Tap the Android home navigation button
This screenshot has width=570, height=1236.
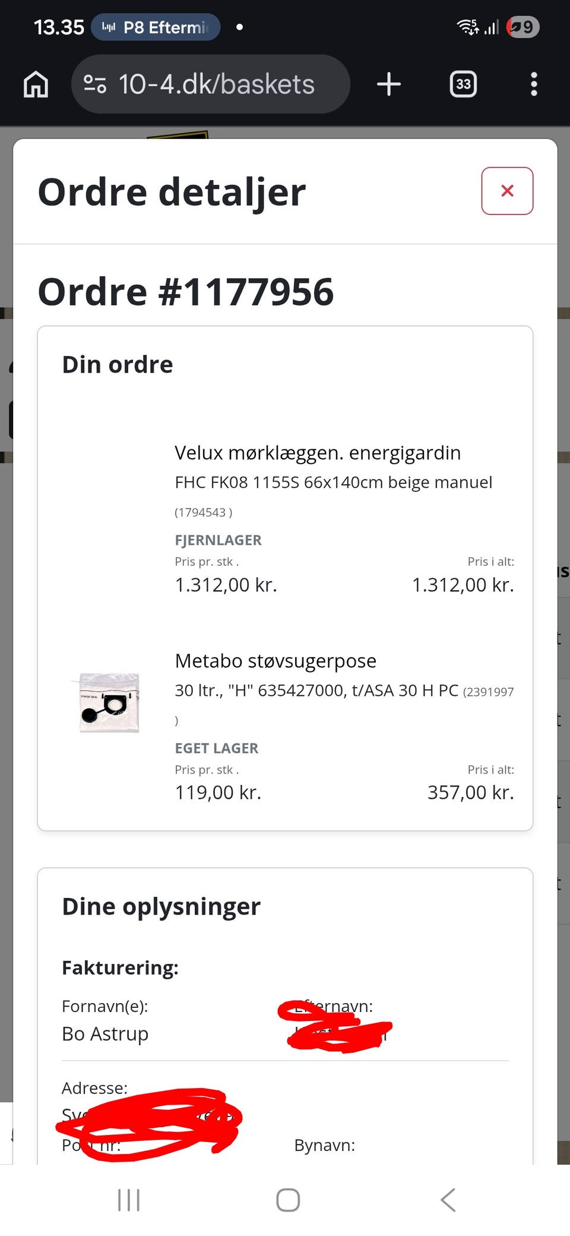pos(288,1200)
